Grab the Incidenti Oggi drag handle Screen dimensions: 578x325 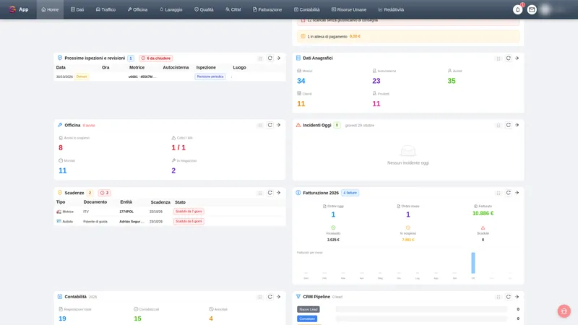click(499, 125)
